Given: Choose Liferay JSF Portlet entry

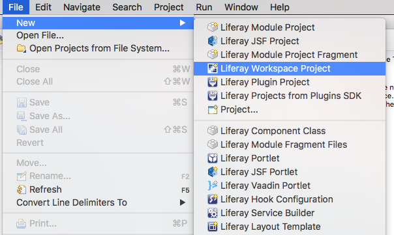Looking at the screenshot, I should 290,172.
